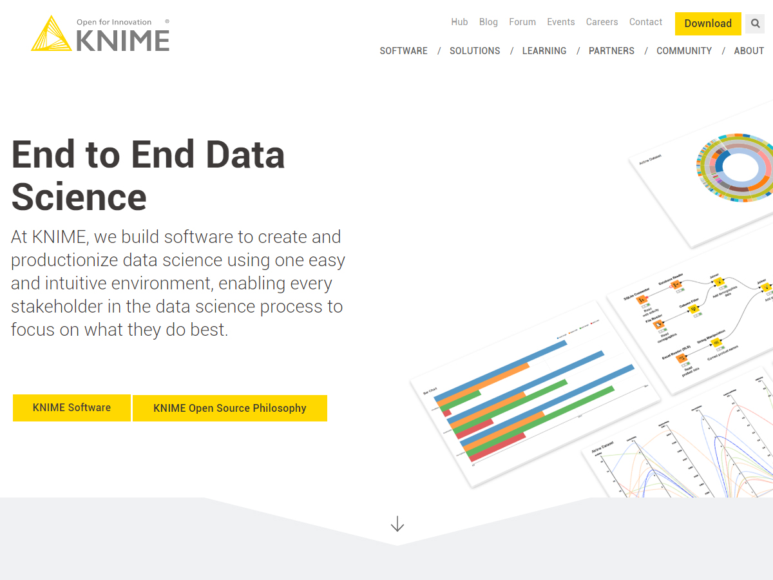
Task: Open the SOFTWARE menu
Action: [403, 51]
